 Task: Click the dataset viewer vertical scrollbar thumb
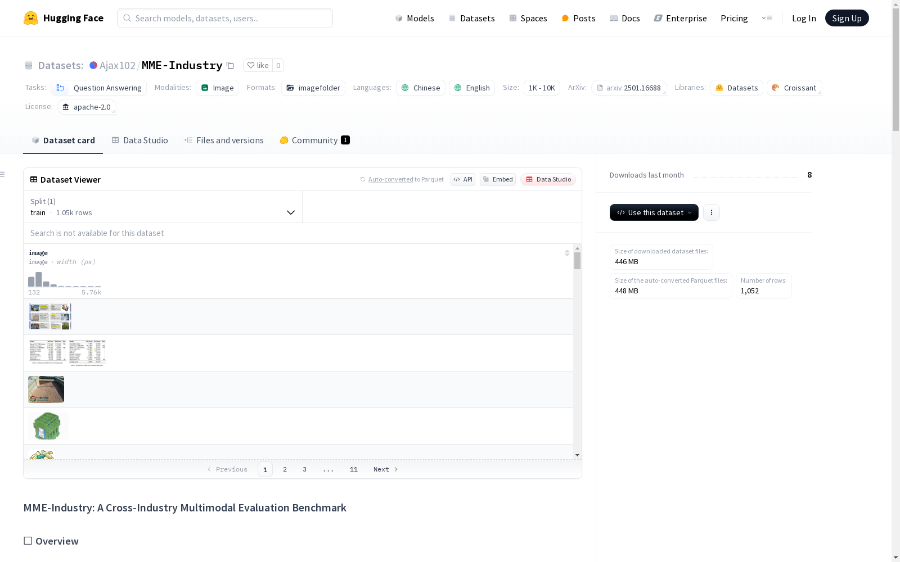pos(577,261)
